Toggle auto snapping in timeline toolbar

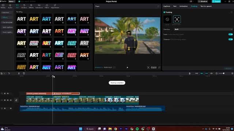point(201,74)
